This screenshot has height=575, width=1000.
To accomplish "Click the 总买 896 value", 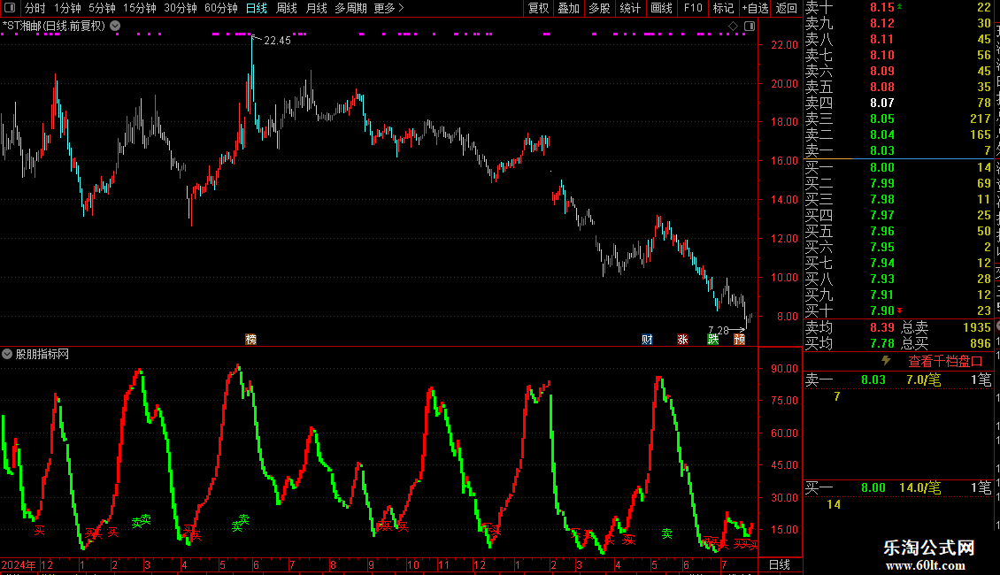I will pyautogui.click(x=981, y=343).
